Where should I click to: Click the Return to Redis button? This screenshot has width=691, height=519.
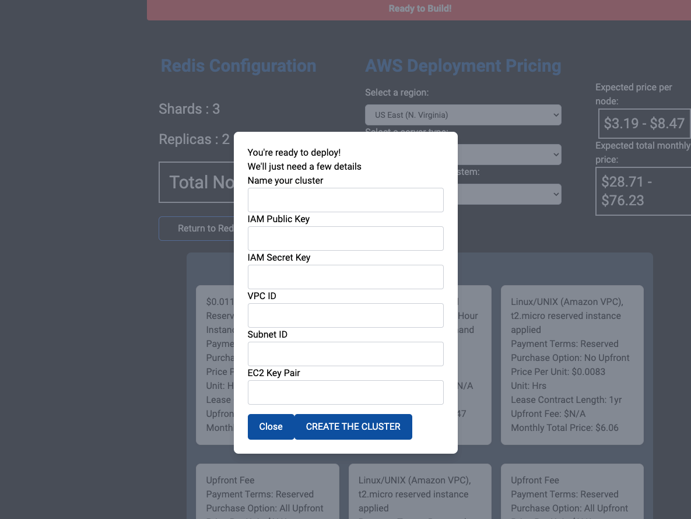point(197,228)
